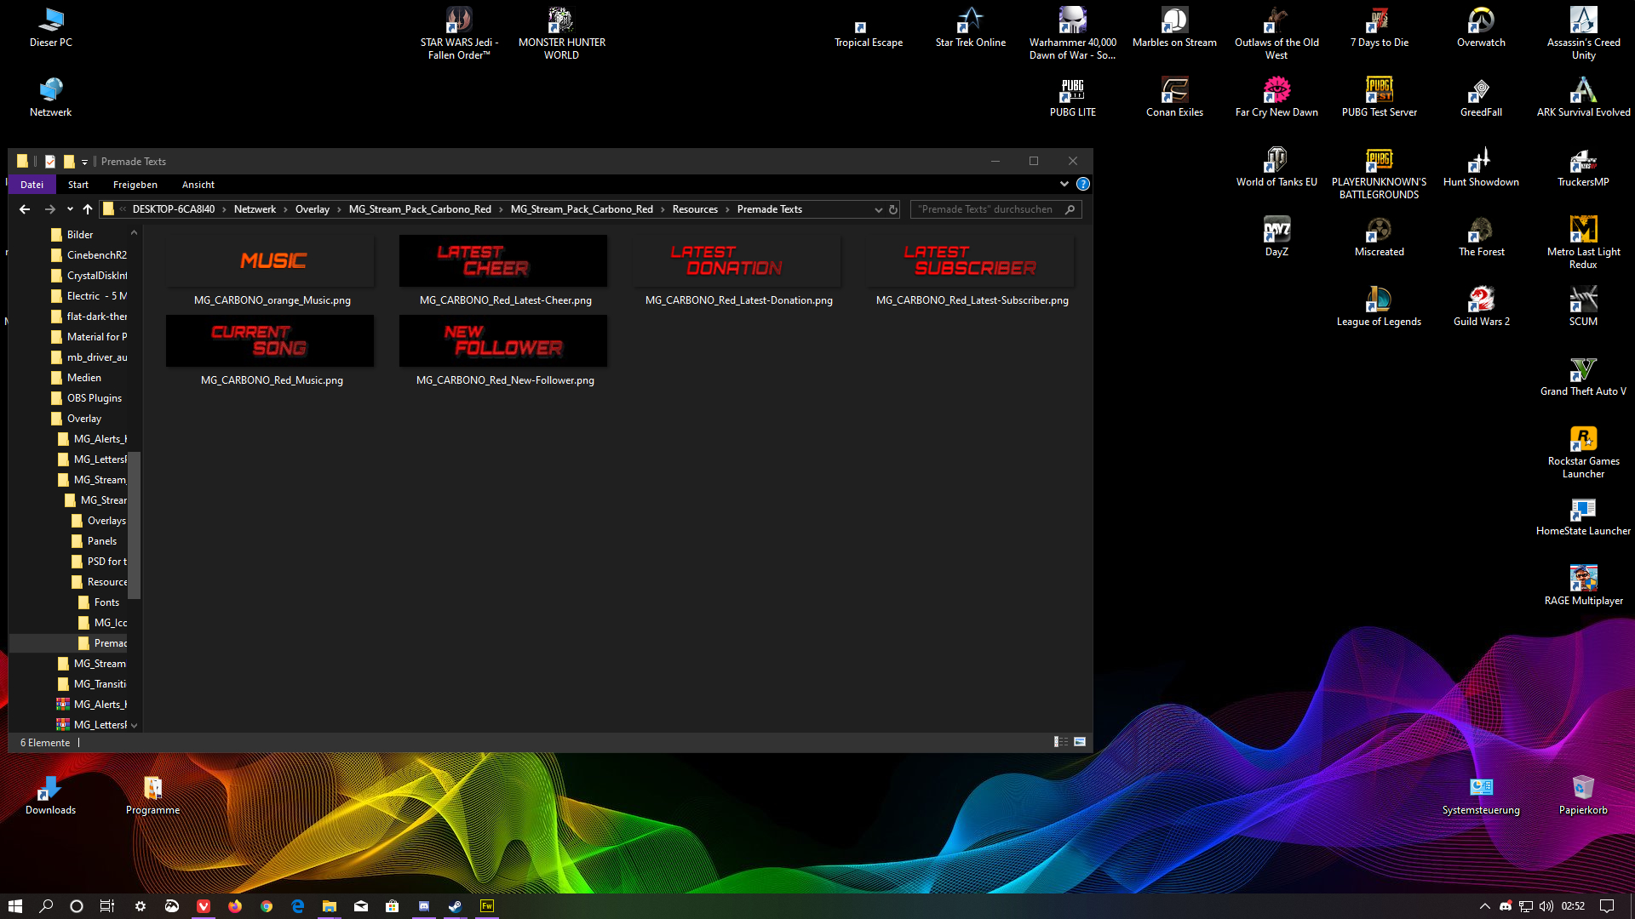Screen dimensions: 1635x919
Task: Click the blue Help question mark icon
Action: (x=1082, y=184)
